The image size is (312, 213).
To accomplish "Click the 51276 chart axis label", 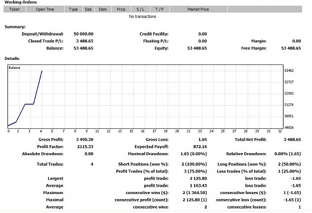I will [x=289, y=105].
